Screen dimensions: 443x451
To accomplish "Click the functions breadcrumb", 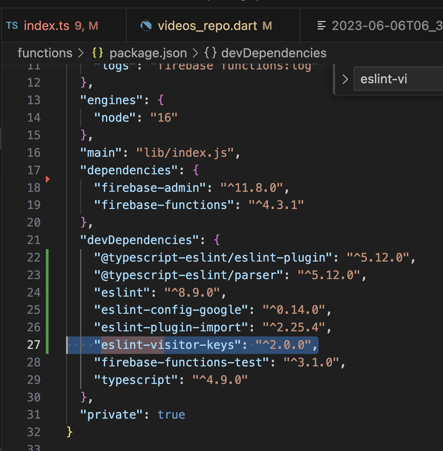I will [45, 53].
